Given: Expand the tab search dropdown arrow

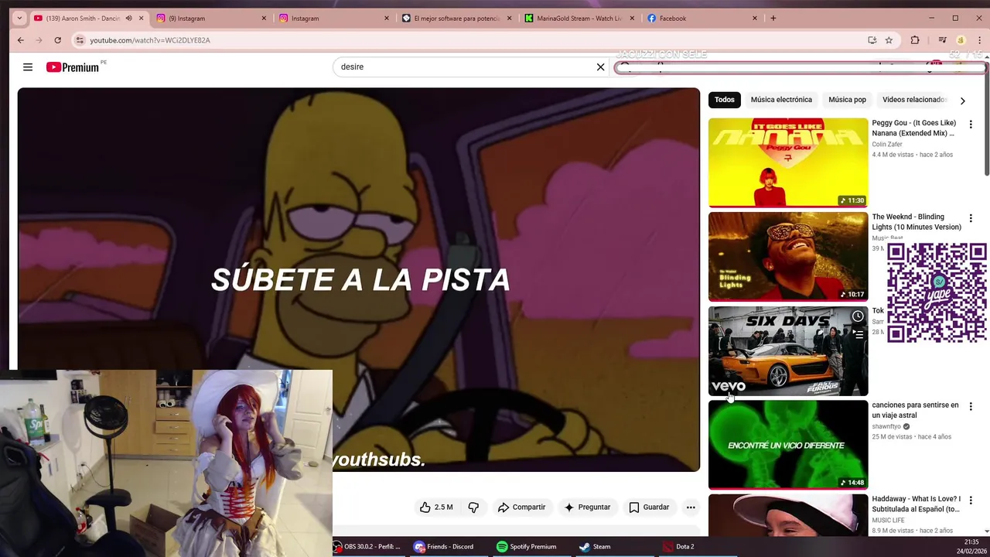Looking at the screenshot, I should click(x=19, y=18).
